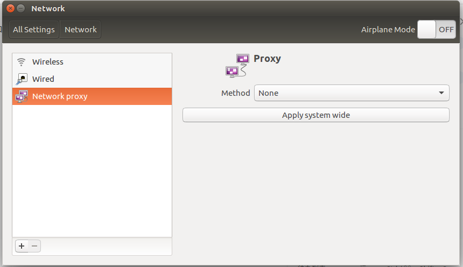Viewport: 463px width, 267px height.
Task: Click the wired ethernet plug icon
Action: 22,79
